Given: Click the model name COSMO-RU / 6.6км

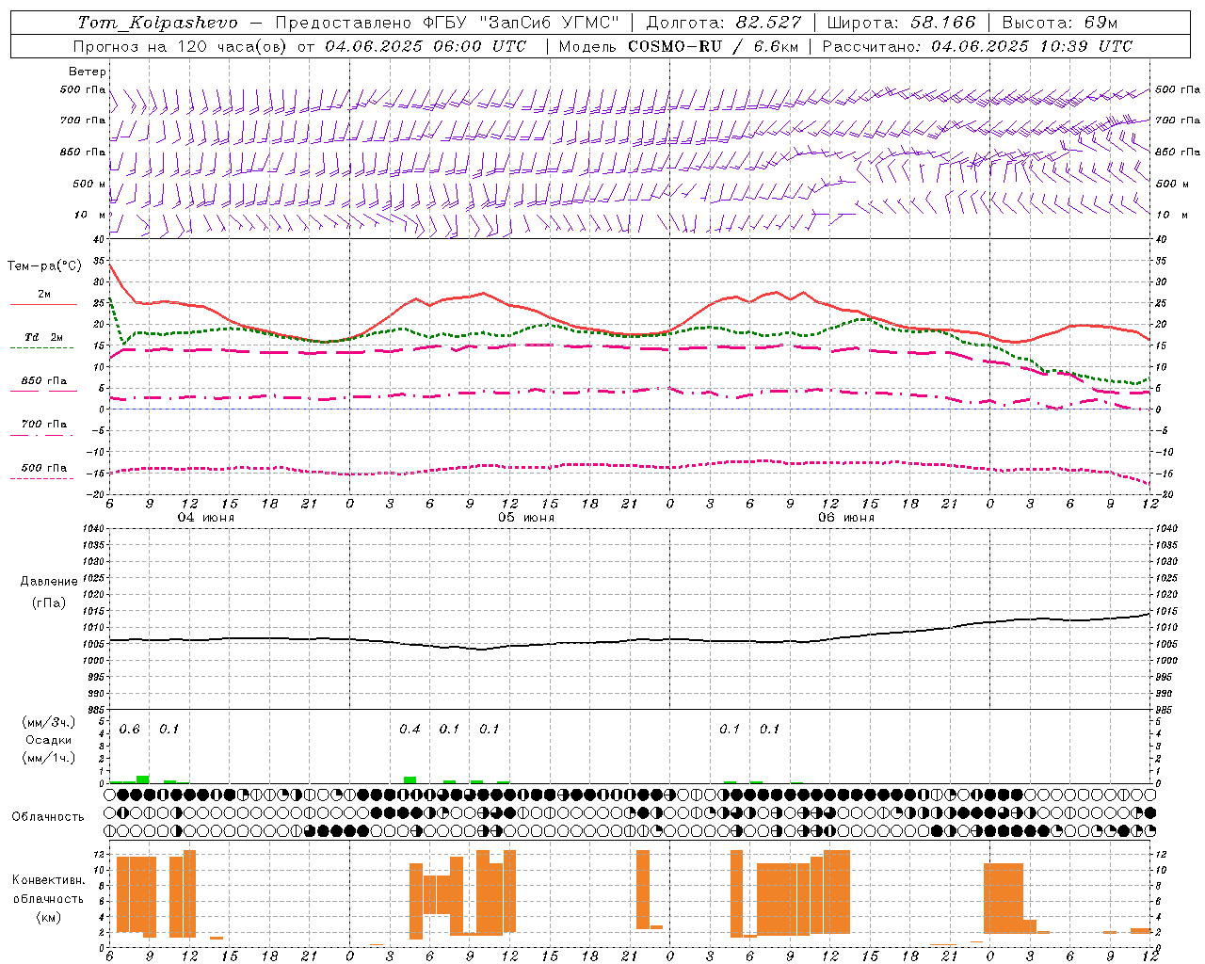Looking at the screenshot, I should pyautogui.click(x=713, y=46).
